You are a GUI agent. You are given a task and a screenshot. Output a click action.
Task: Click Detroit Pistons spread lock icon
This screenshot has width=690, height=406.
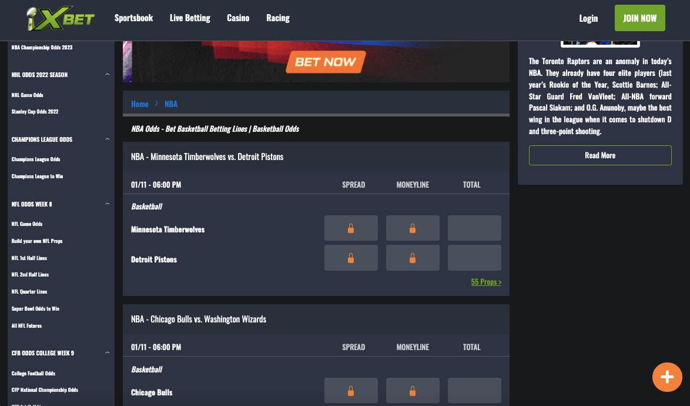click(x=351, y=258)
